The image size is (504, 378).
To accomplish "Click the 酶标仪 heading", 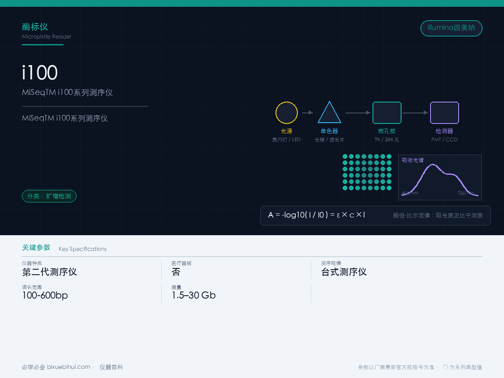I will point(35,27).
